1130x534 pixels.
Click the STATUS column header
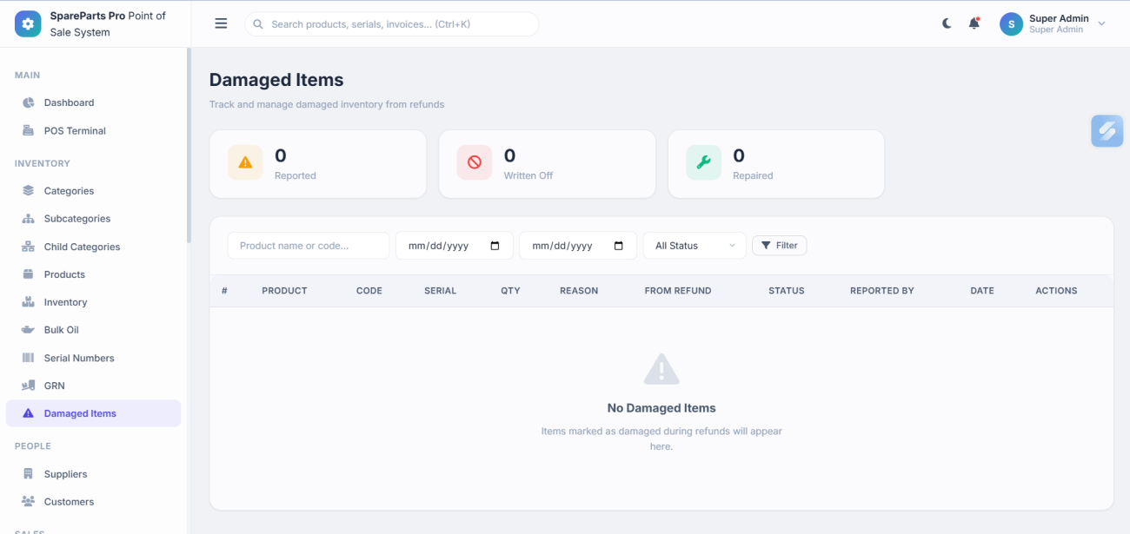(787, 291)
